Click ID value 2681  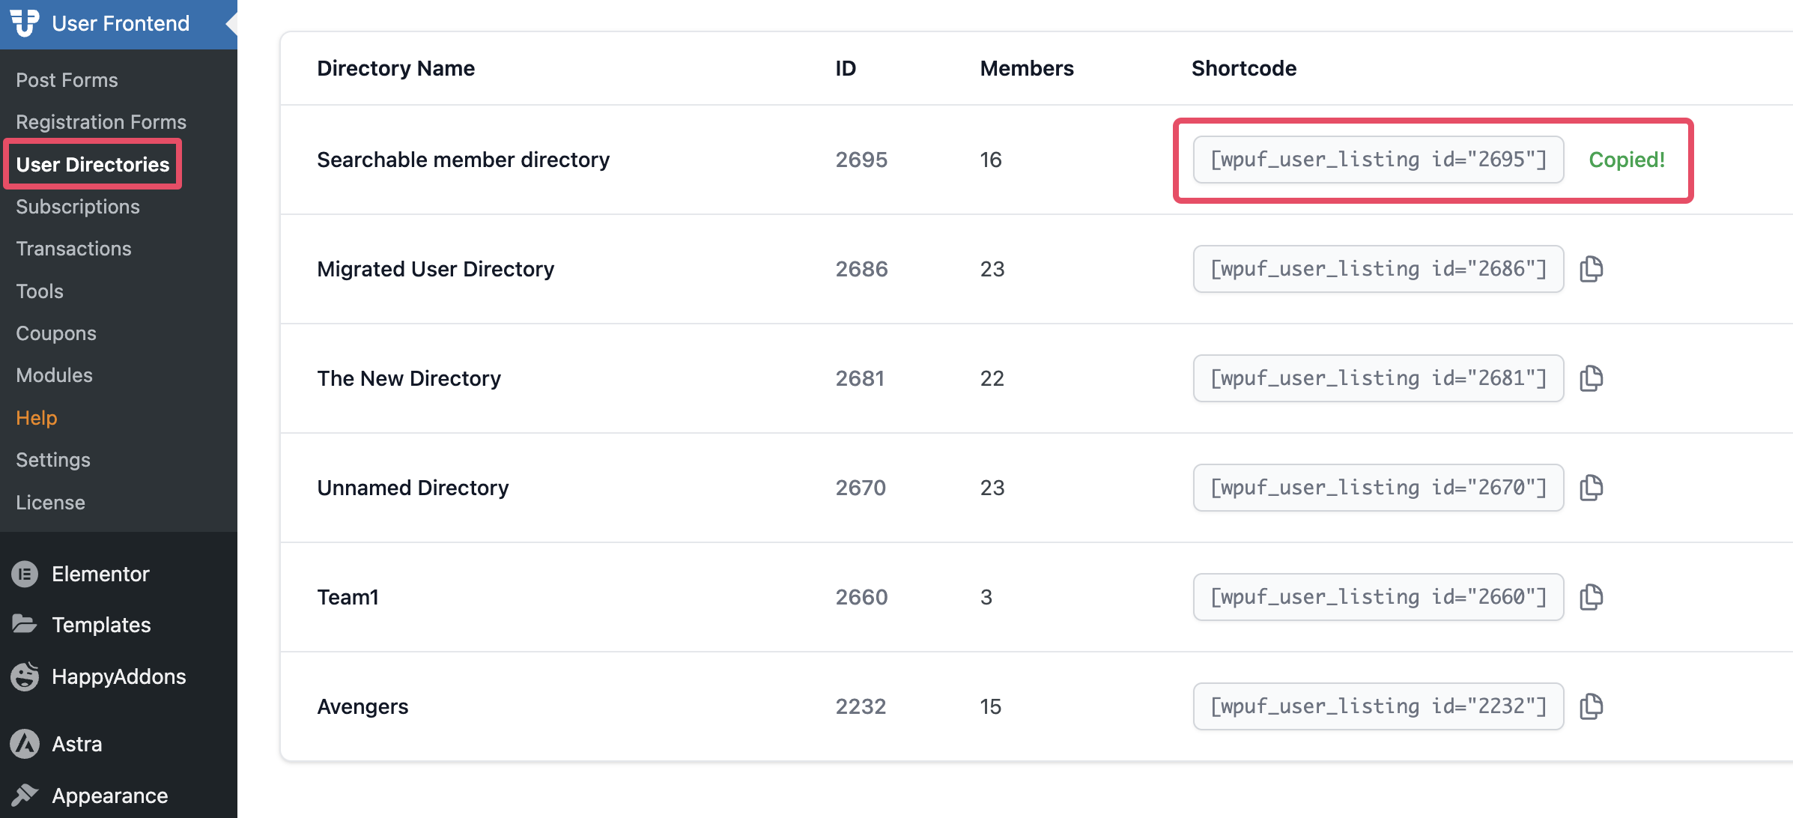860,378
